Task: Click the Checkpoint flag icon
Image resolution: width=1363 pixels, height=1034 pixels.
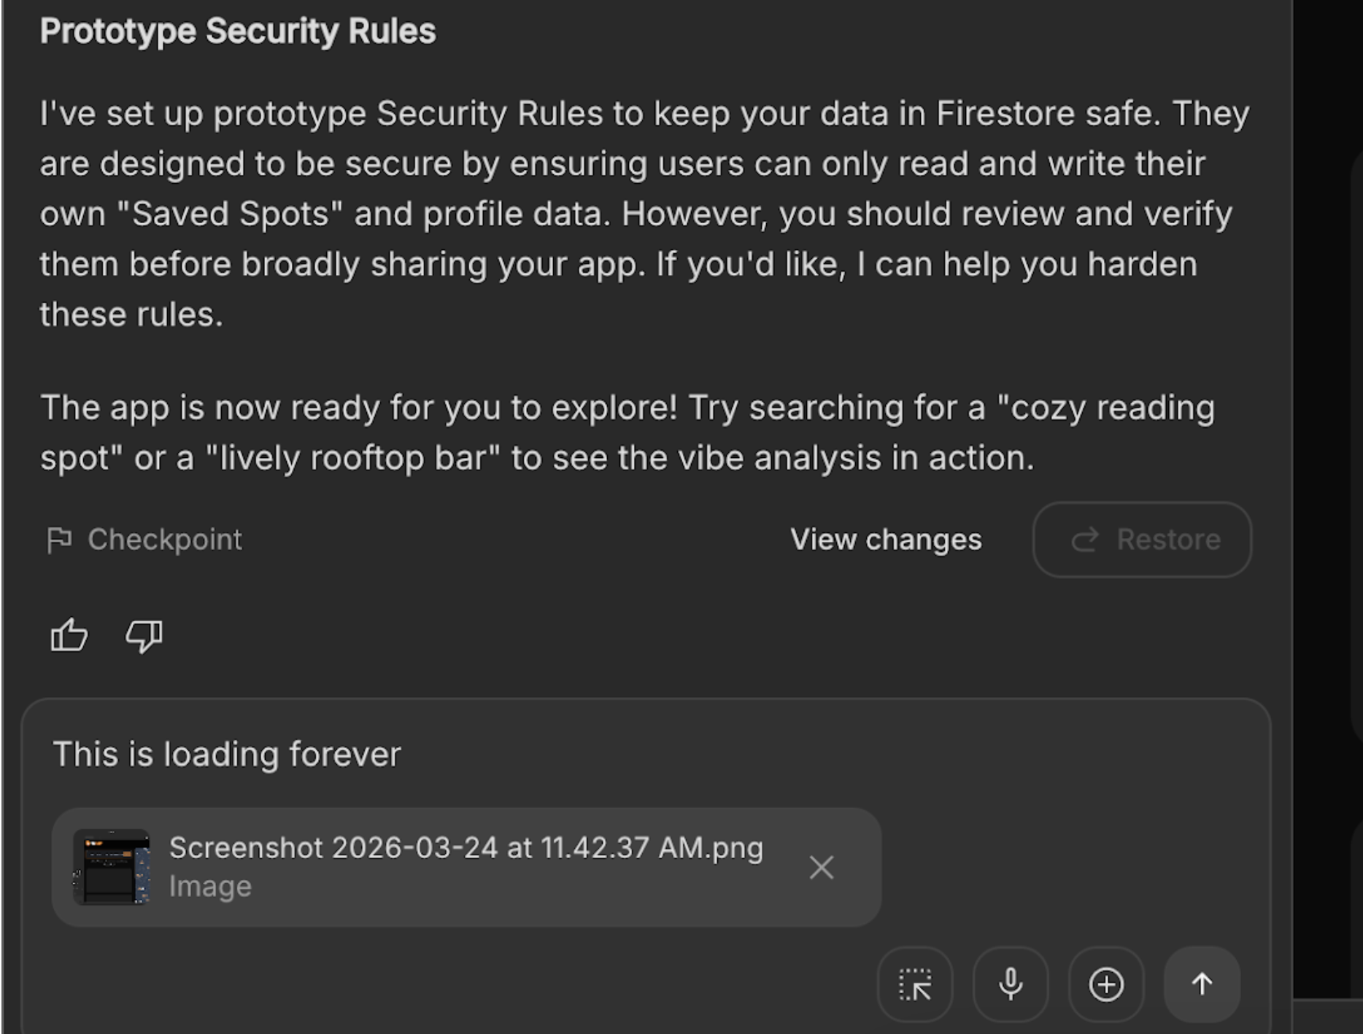Action: tap(59, 540)
